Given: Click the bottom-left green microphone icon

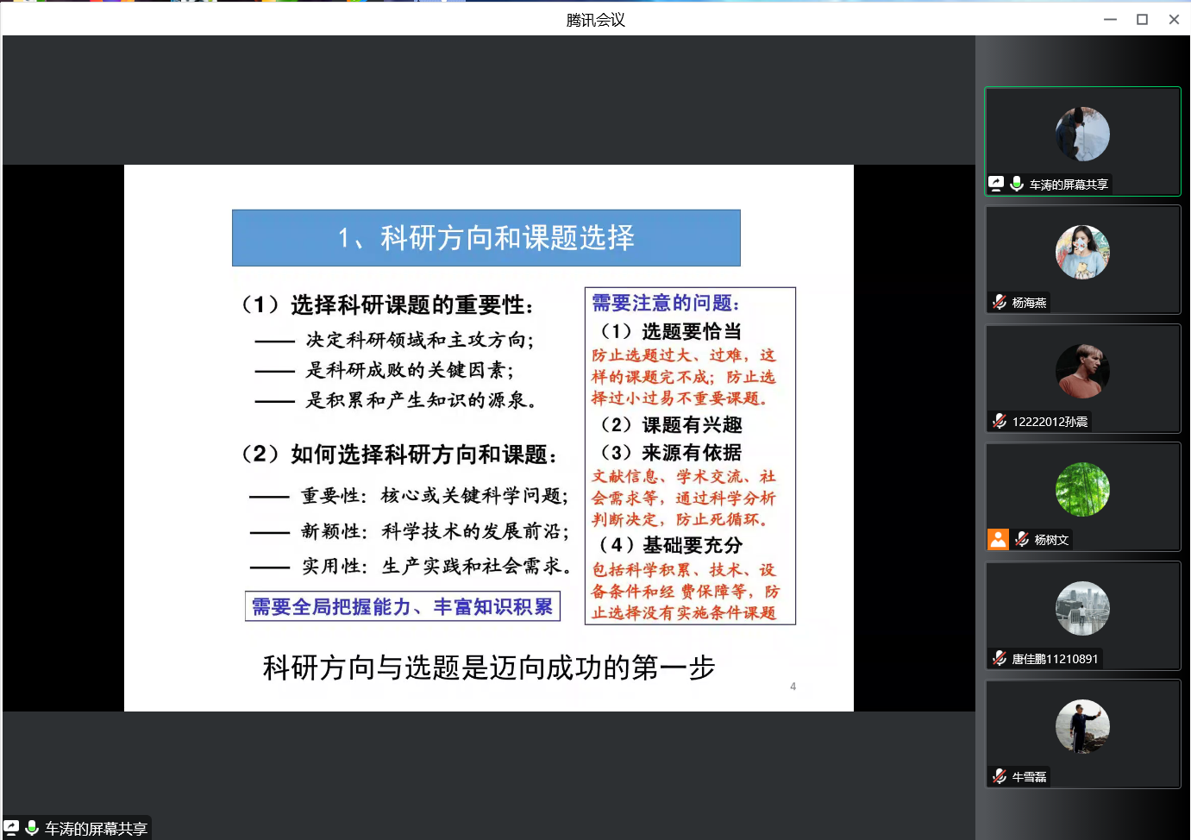Looking at the screenshot, I should pyautogui.click(x=32, y=828).
